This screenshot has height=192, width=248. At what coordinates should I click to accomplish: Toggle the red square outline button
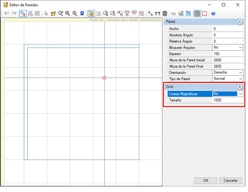[204, 13]
